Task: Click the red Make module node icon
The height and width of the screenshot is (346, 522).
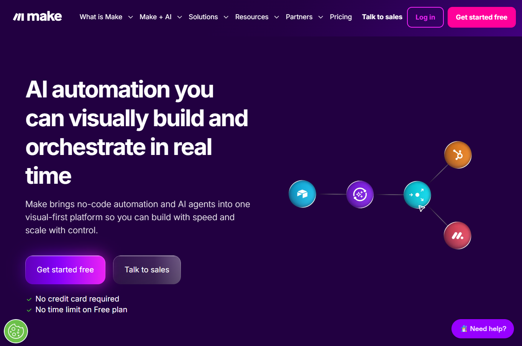Action: click(457, 236)
